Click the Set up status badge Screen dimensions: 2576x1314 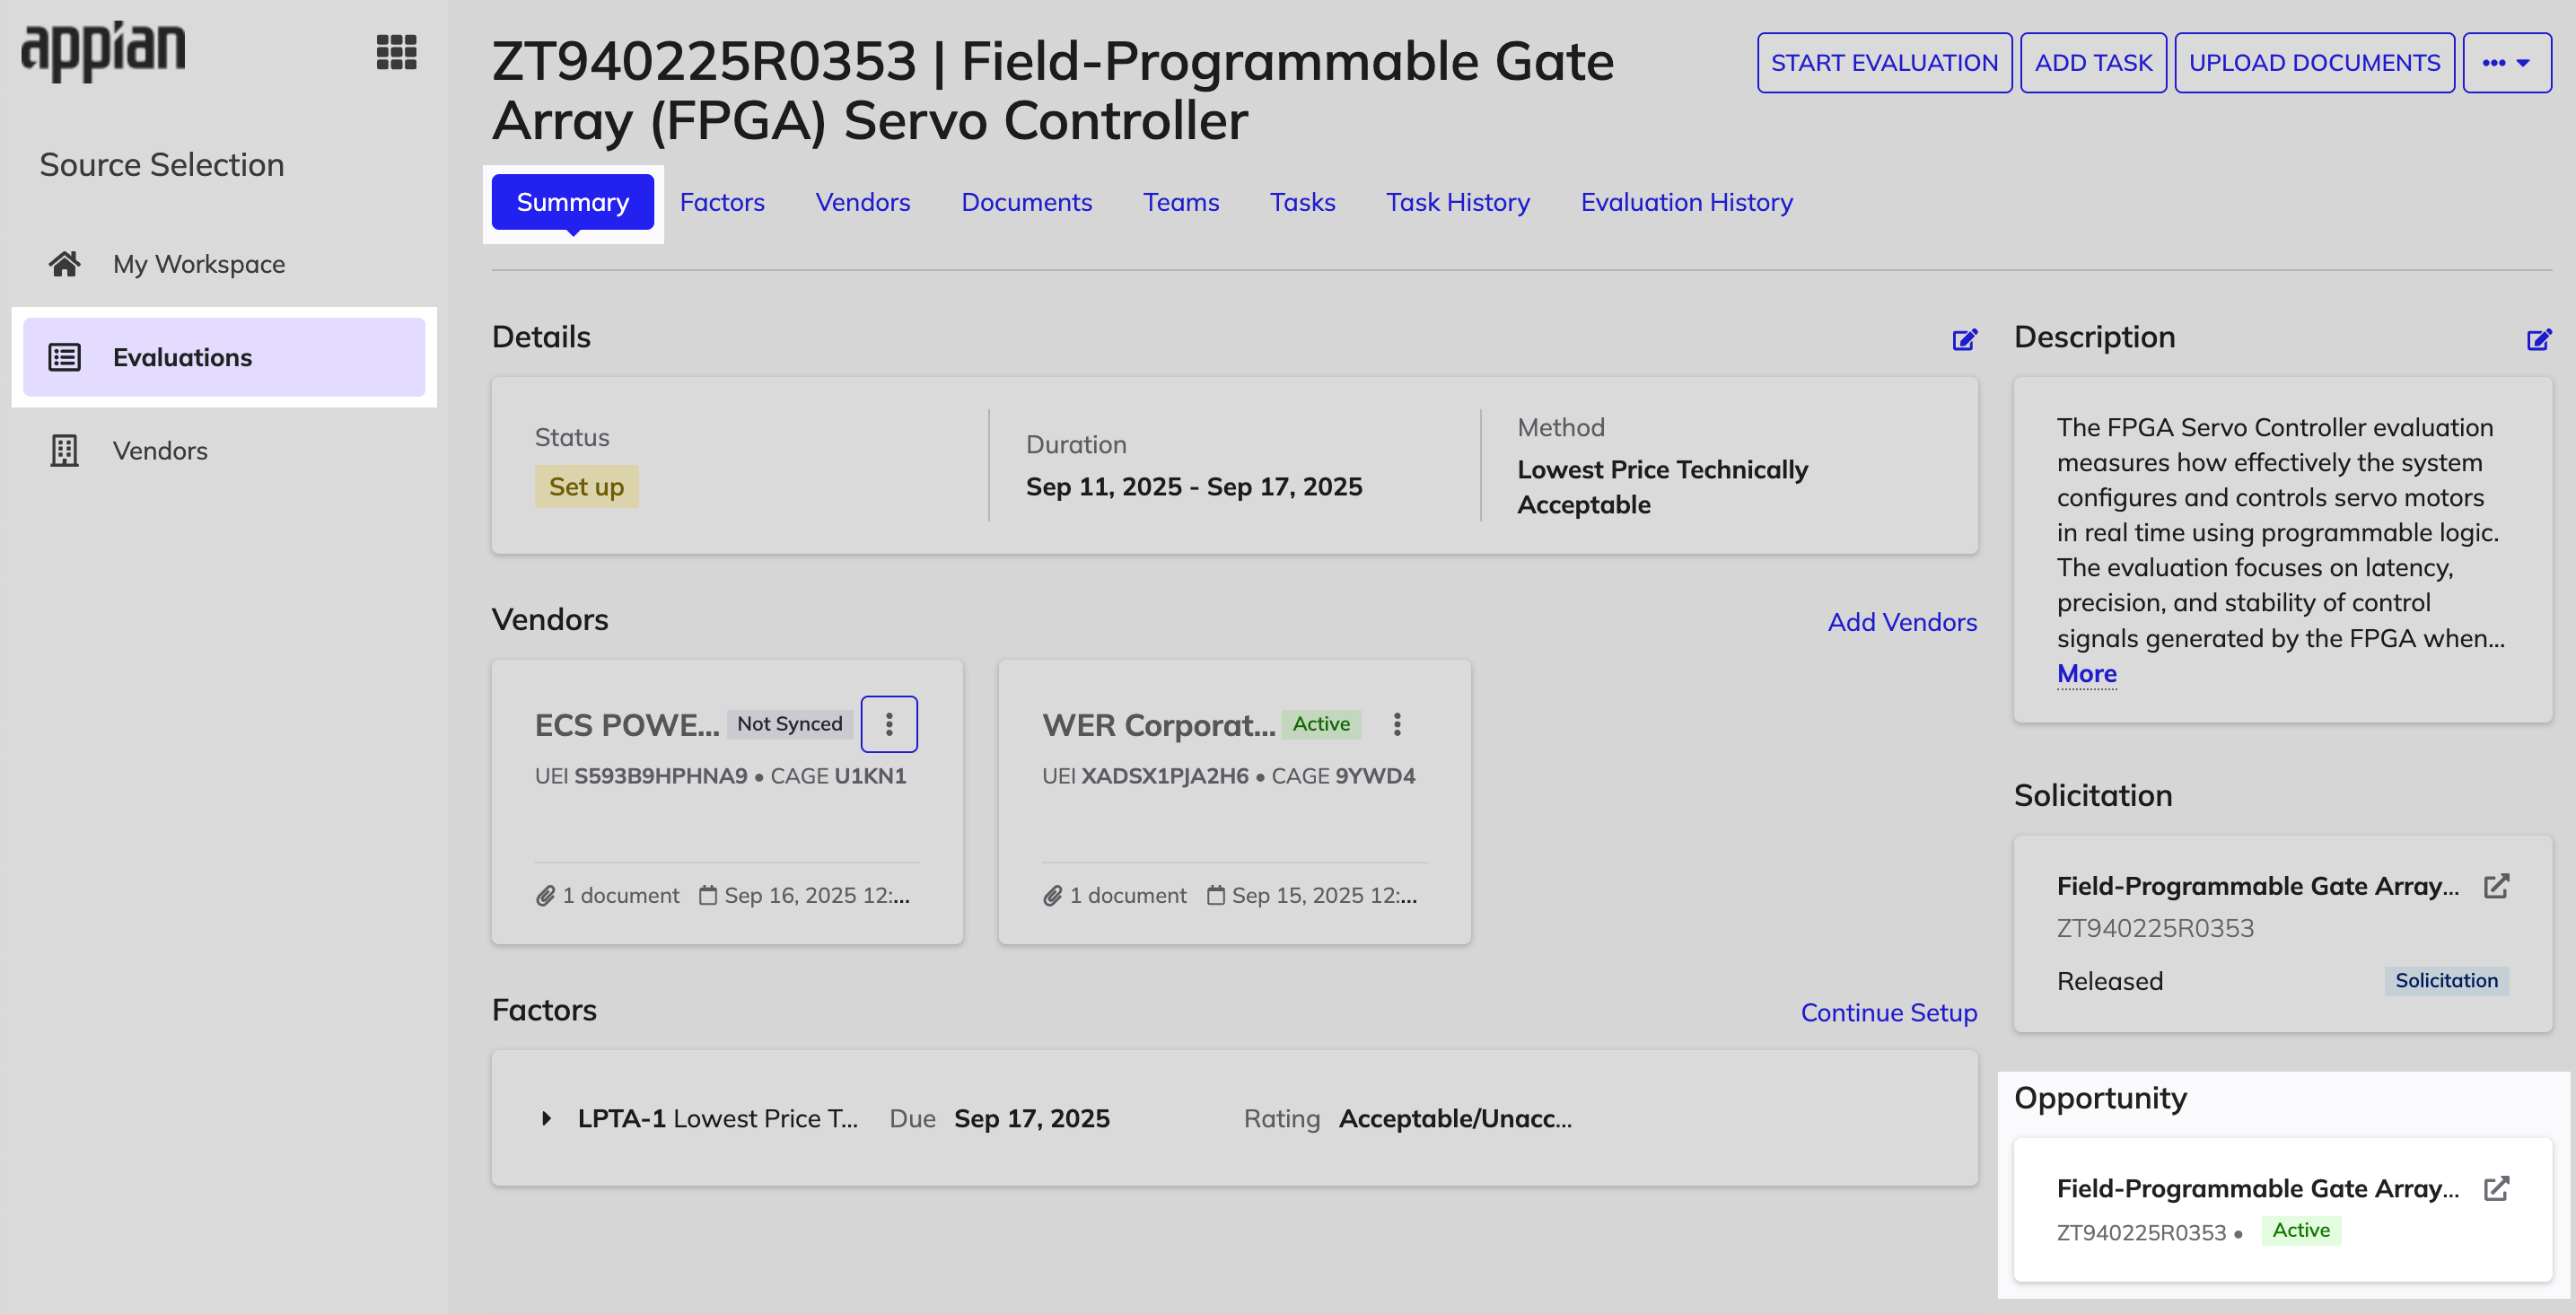(x=586, y=487)
